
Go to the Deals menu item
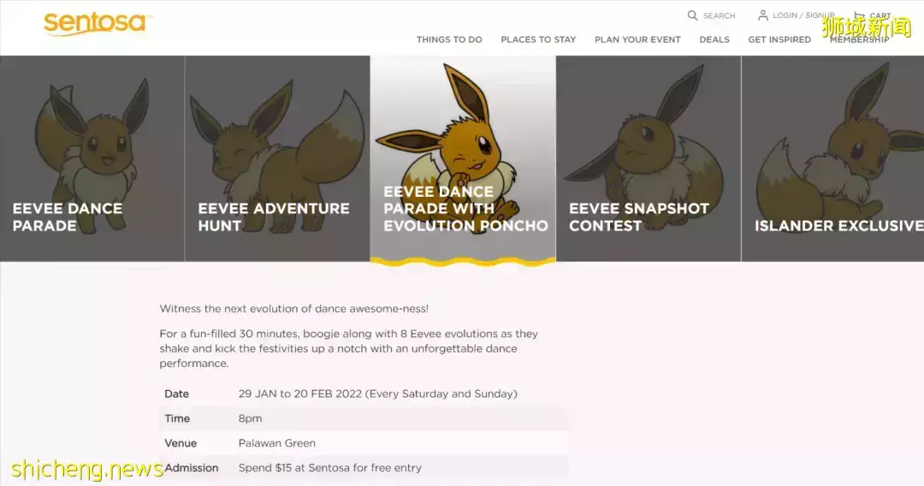coord(714,39)
